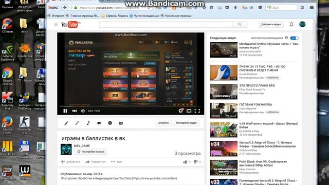Open Point Blank: Нож VS video title
This screenshot has width=329, height=185.
click(x=263, y=163)
